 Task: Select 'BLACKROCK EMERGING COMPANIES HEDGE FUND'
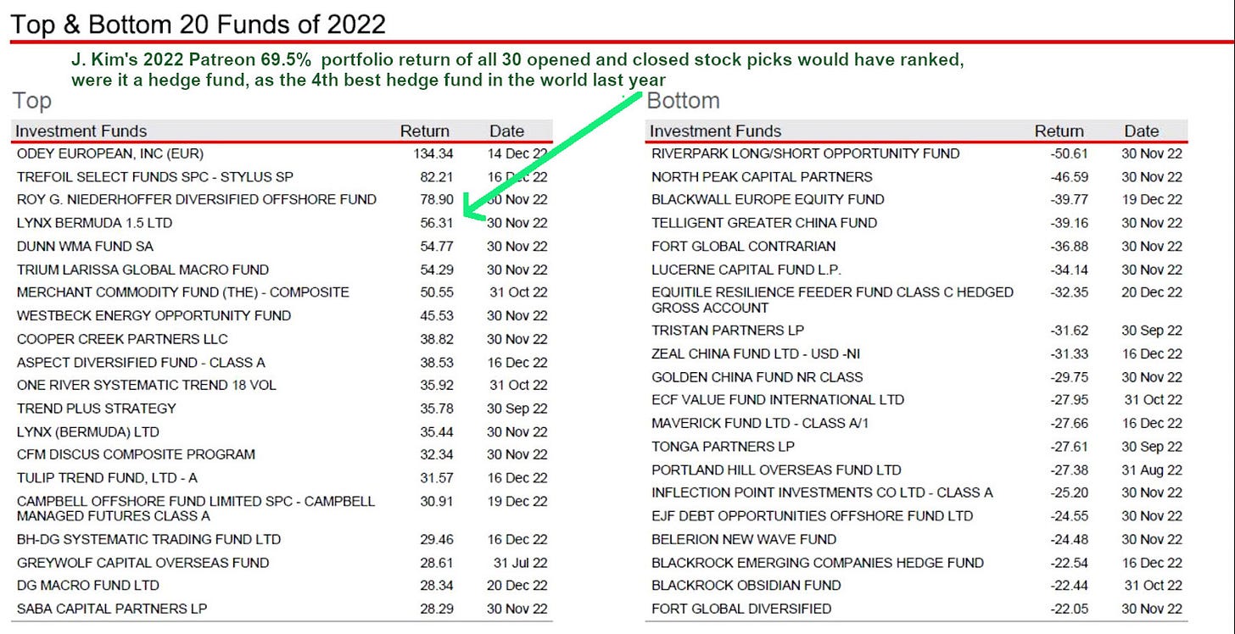coord(818,562)
